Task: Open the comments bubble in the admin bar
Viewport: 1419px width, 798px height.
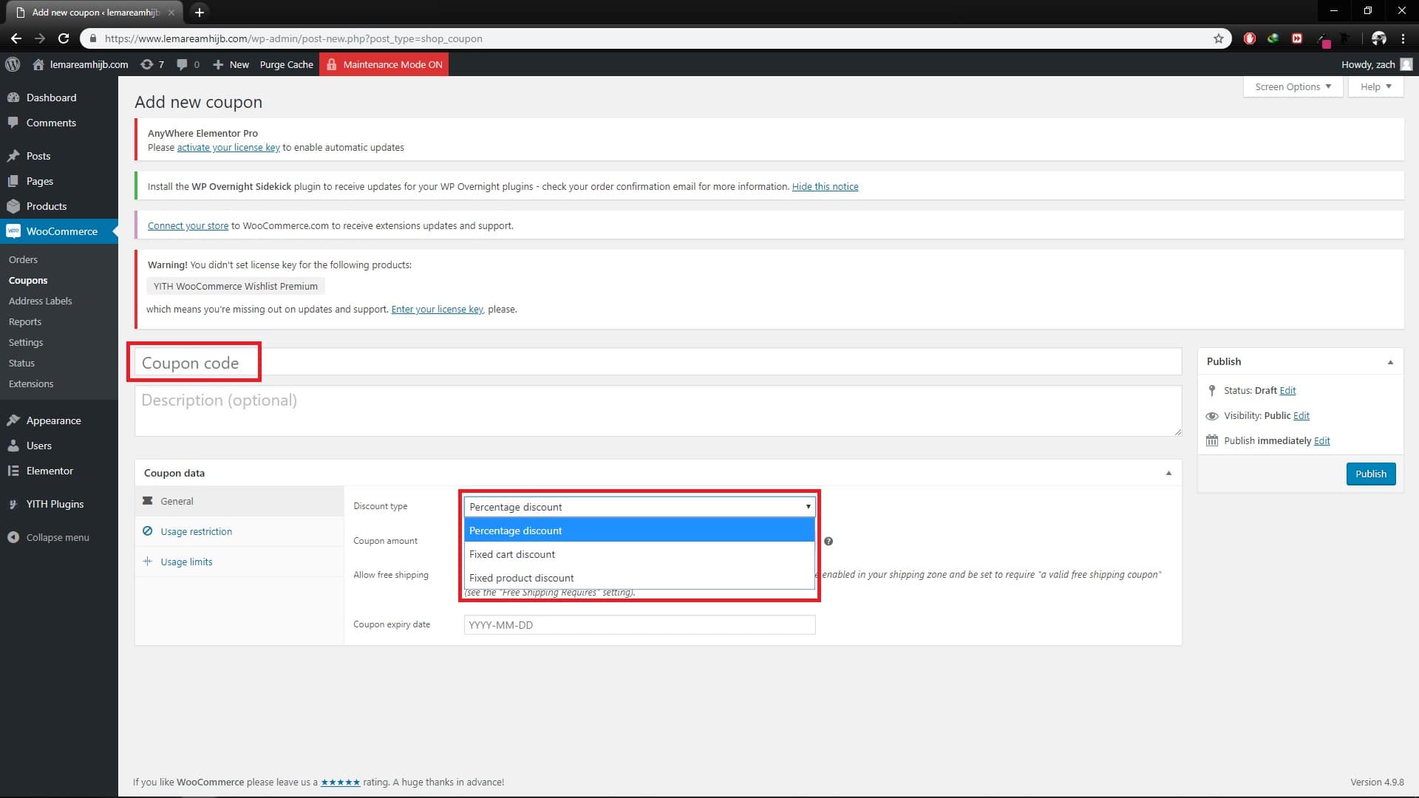Action: [188, 64]
